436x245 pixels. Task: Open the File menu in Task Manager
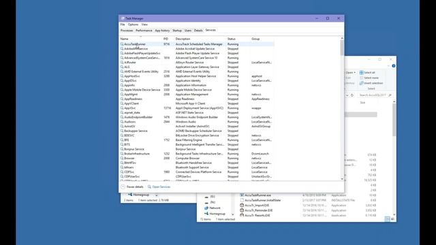123,24
